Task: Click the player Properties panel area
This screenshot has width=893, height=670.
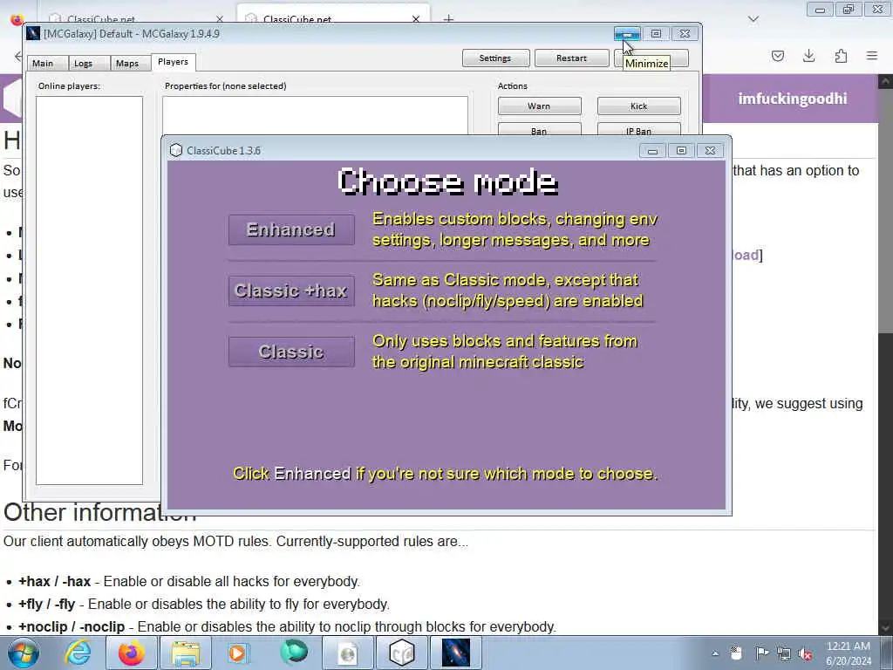Action: (x=315, y=116)
